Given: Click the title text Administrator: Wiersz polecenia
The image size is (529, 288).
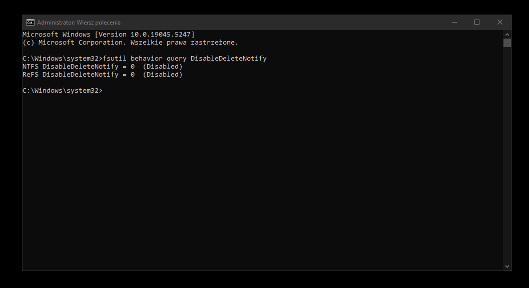Looking at the screenshot, I should click(x=79, y=22).
